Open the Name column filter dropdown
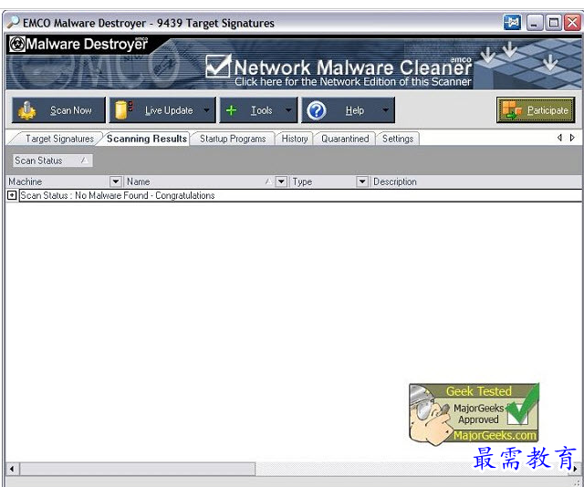 point(281,181)
